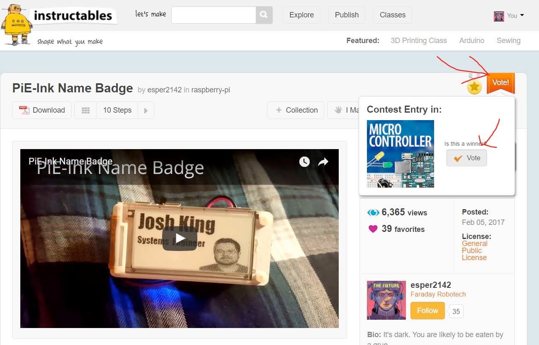Click the heart icon beside 39 favorites
The image size is (539, 345).
373,229
